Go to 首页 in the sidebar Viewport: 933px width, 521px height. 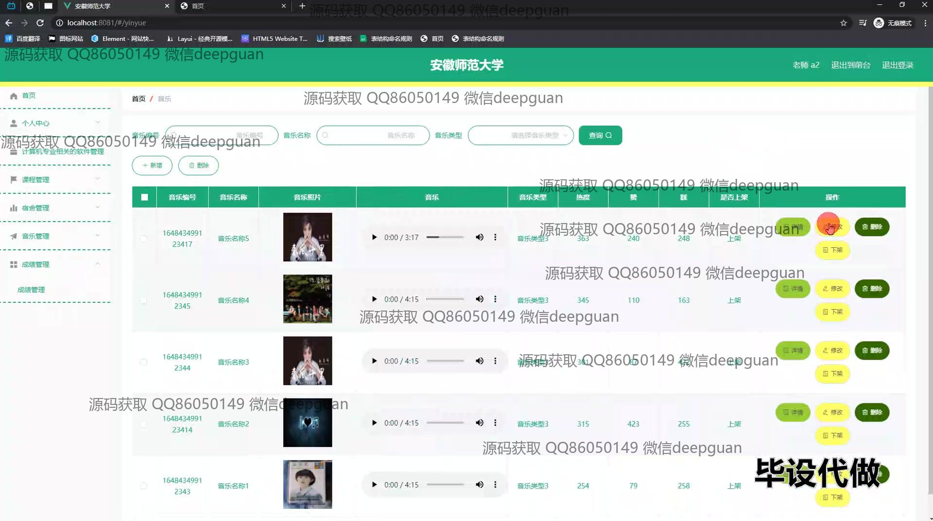(29, 96)
